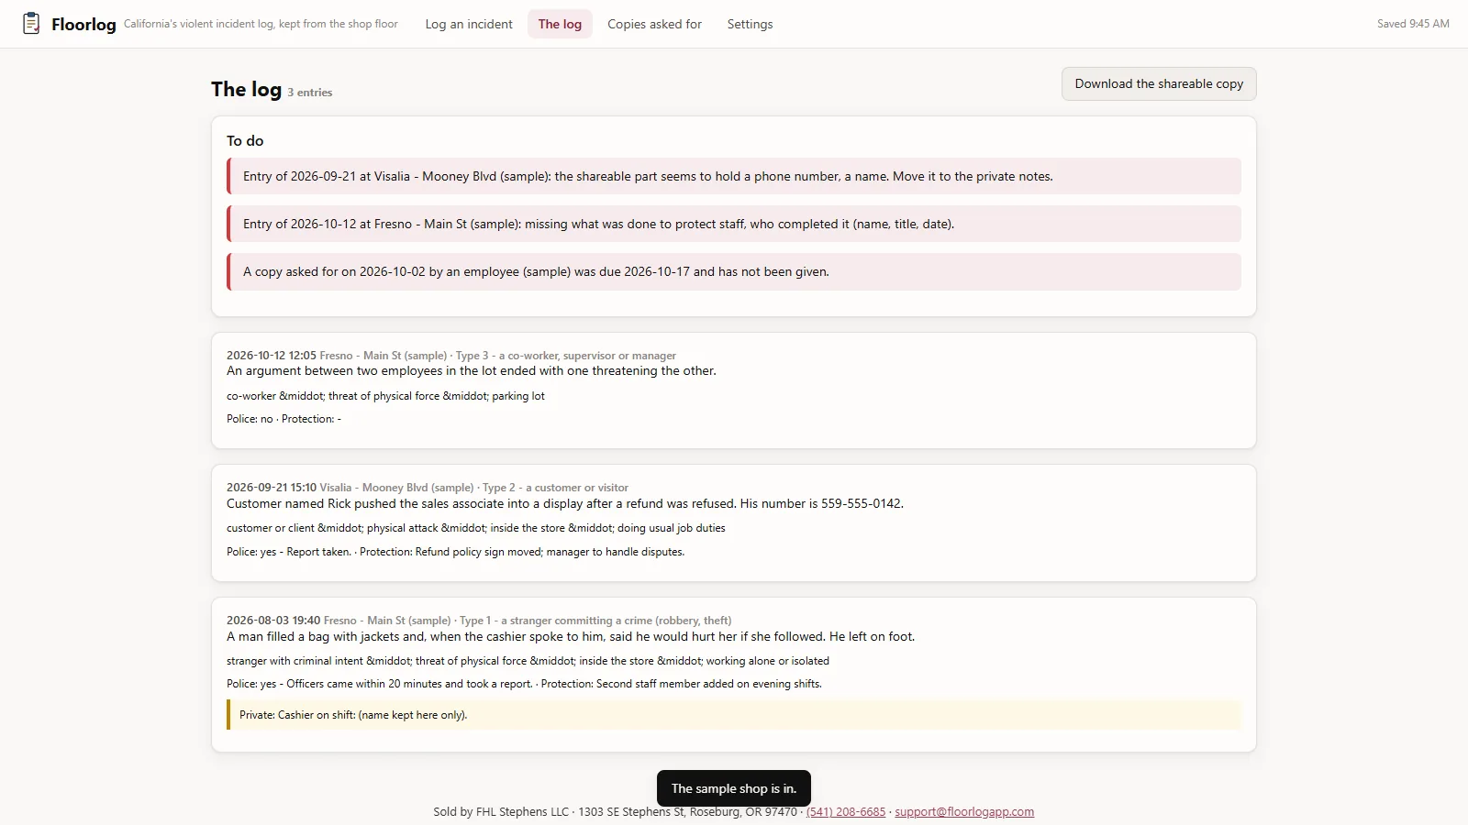The image size is (1468, 825).
Task: Click the man filled a bag description
Action: click(x=571, y=636)
